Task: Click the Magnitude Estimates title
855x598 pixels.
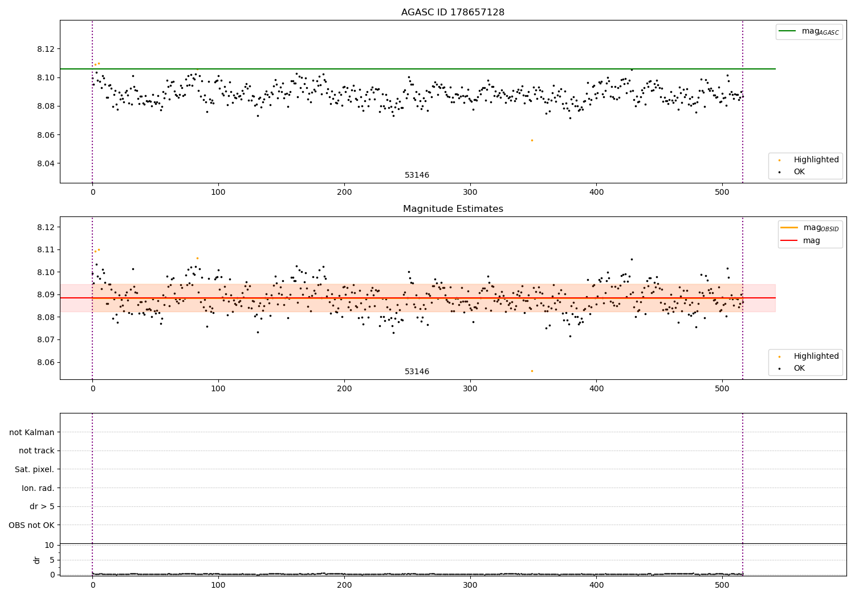Action: coord(453,209)
